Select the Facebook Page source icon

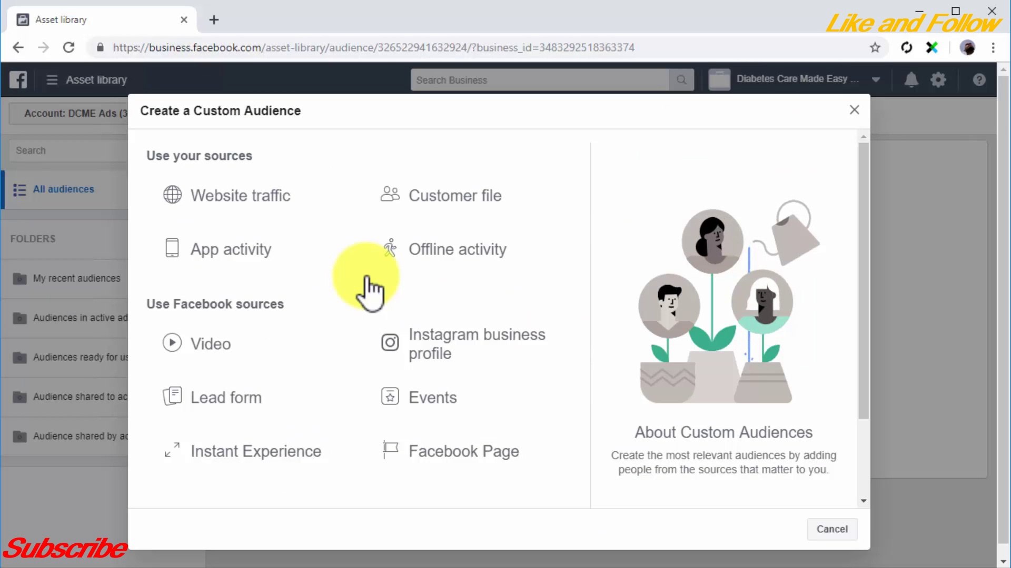coord(390,450)
